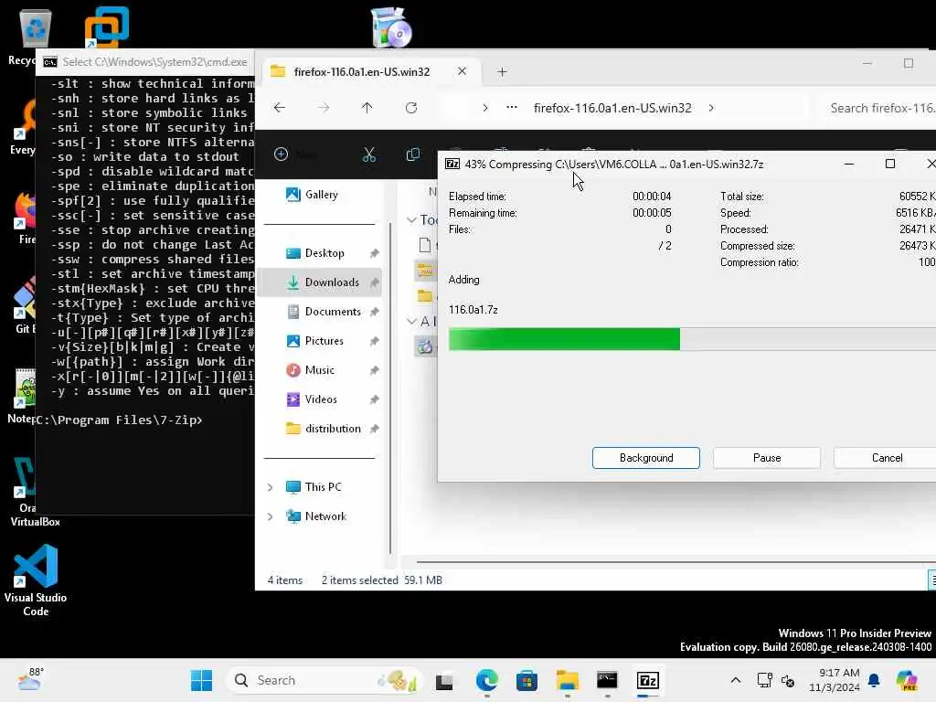The width and height of the screenshot is (936, 702).
Task: Click the C:\Program Files\7-Zip prompt line
Action: [120, 420]
